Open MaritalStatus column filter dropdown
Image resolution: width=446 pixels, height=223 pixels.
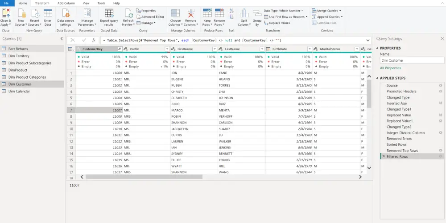[x=357, y=49]
